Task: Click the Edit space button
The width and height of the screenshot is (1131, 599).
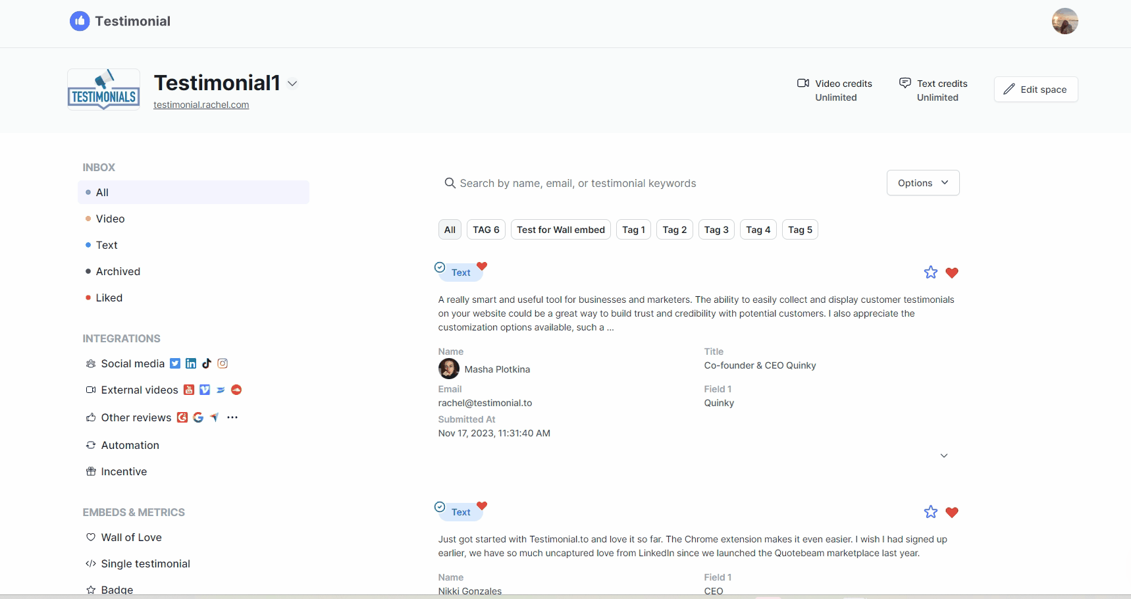Action: [1036, 90]
